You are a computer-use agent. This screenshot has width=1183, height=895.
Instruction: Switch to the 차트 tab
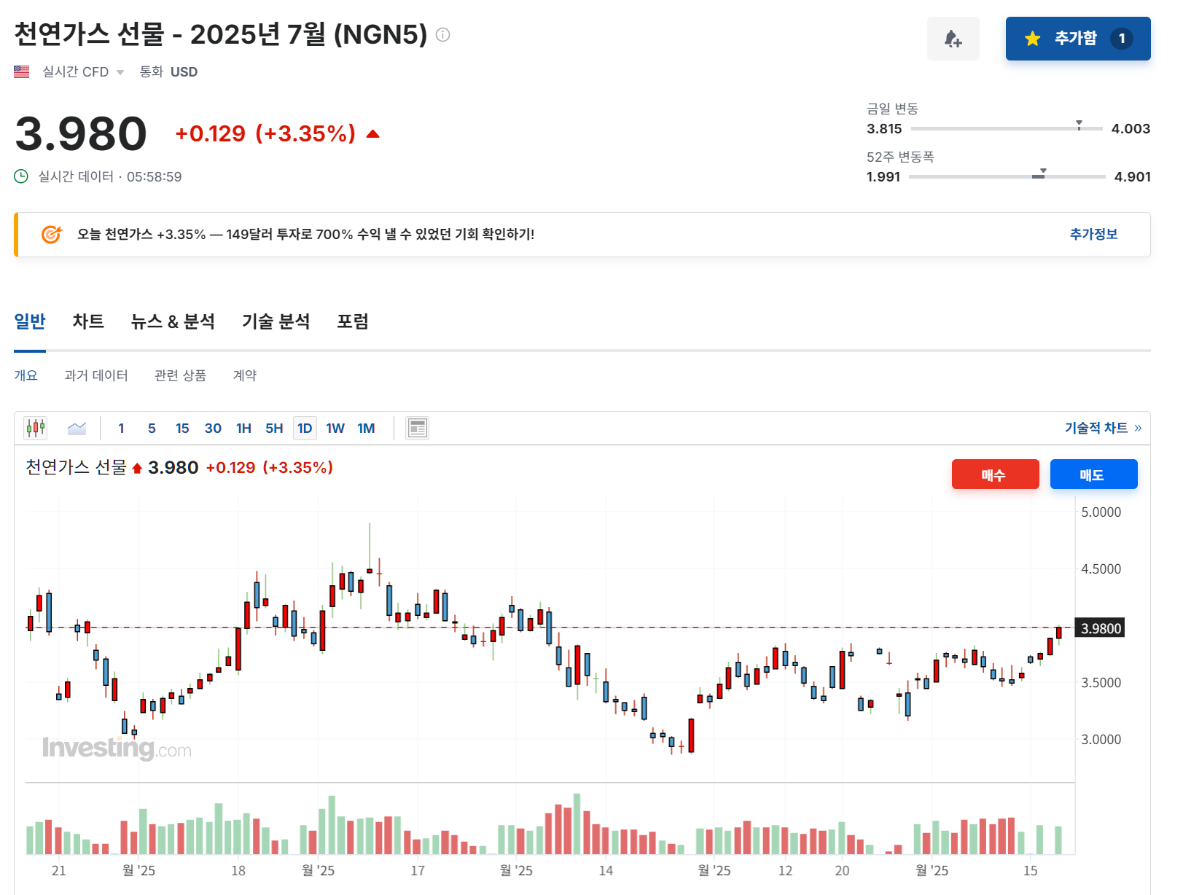point(88,321)
